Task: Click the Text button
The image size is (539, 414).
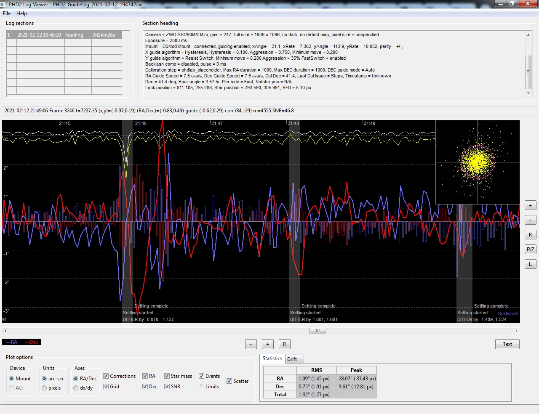Action: (507, 344)
